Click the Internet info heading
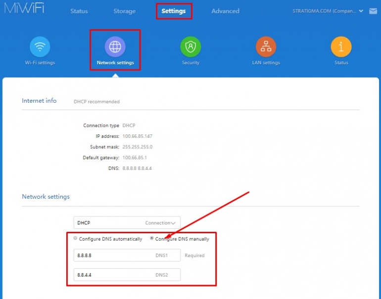Viewport: 381px width, 299px height. point(39,101)
